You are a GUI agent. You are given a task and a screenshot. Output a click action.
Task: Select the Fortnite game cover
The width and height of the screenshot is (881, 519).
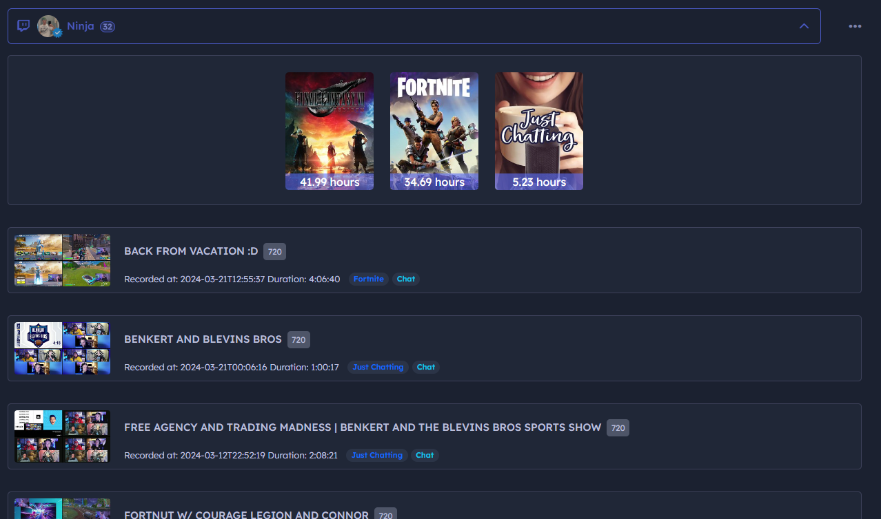click(434, 131)
